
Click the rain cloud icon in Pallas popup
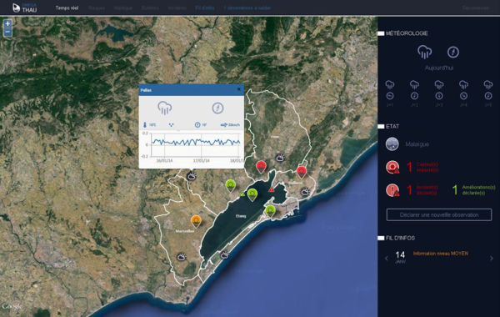click(x=165, y=108)
